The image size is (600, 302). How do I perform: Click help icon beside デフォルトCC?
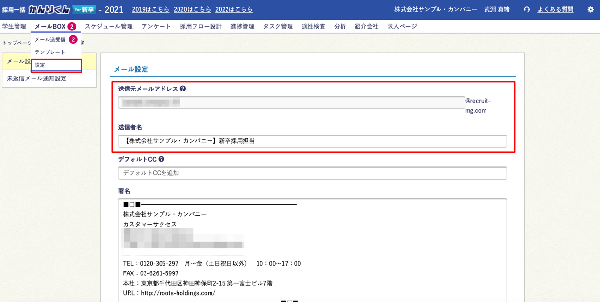pyautogui.click(x=162, y=159)
